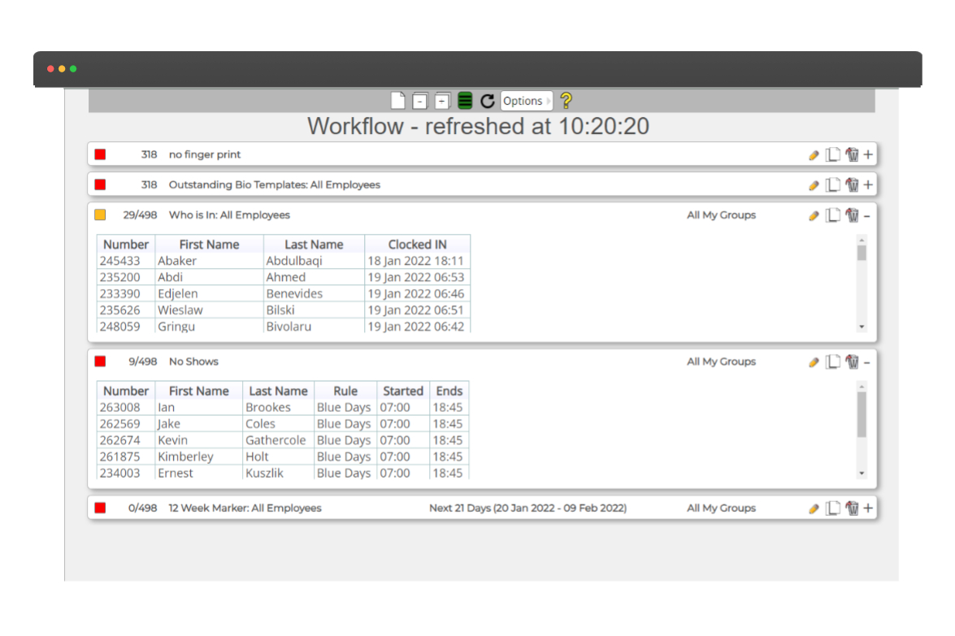Viewport: 955px width, 636px height.
Task: Delete the 12 Week Marker workflow item
Action: (x=852, y=508)
